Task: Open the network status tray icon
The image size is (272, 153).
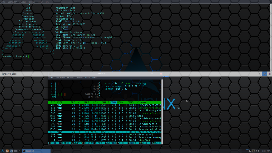Action: pyautogui.click(x=250, y=151)
